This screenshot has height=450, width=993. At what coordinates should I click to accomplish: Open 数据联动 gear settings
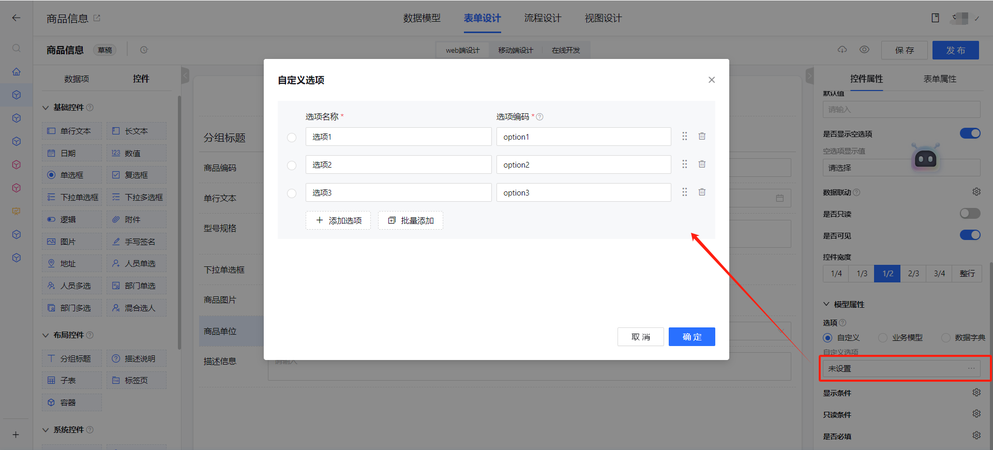[976, 192]
